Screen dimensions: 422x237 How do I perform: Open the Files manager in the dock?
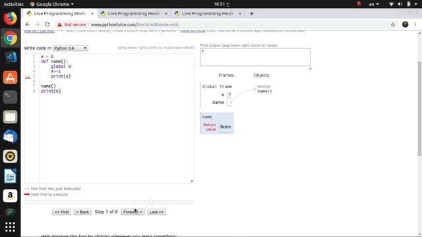11,117
